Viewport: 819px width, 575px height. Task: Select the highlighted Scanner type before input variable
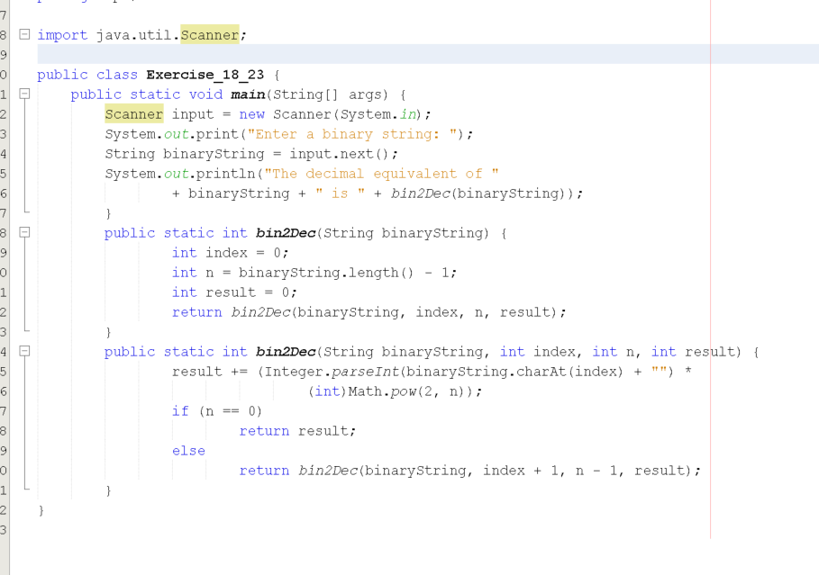tap(133, 113)
